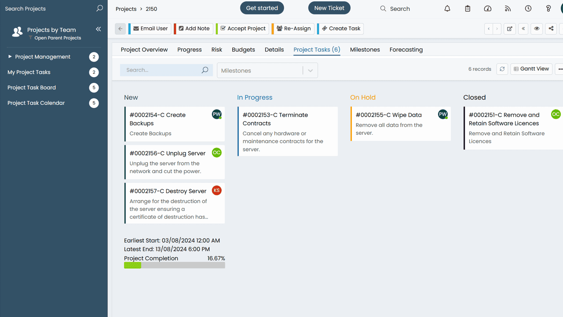
Task: Open card #0002156-C Unplug Server
Action: pos(175,162)
